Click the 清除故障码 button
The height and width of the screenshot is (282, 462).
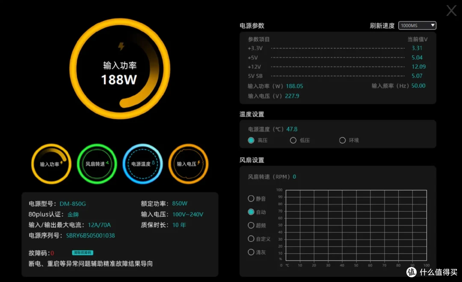tap(83, 253)
